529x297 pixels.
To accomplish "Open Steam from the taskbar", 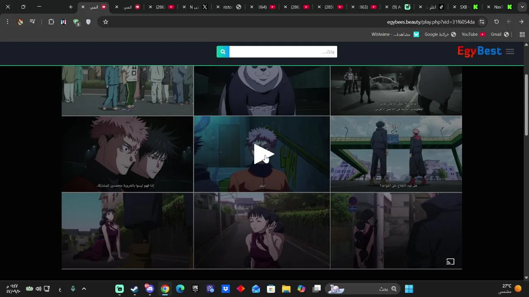I will [x=135, y=289].
